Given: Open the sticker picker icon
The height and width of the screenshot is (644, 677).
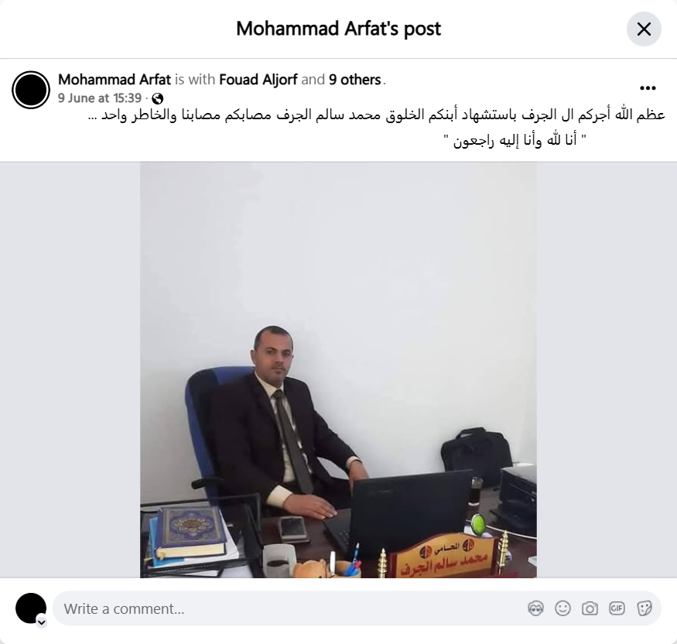Looking at the screenshot, I should (x=644, y=608).
